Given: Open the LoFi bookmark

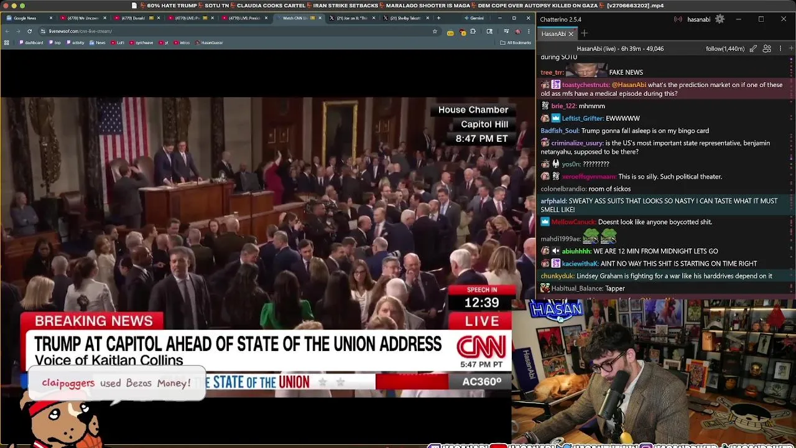Looking at the screenshot, I should coord(118,43).
